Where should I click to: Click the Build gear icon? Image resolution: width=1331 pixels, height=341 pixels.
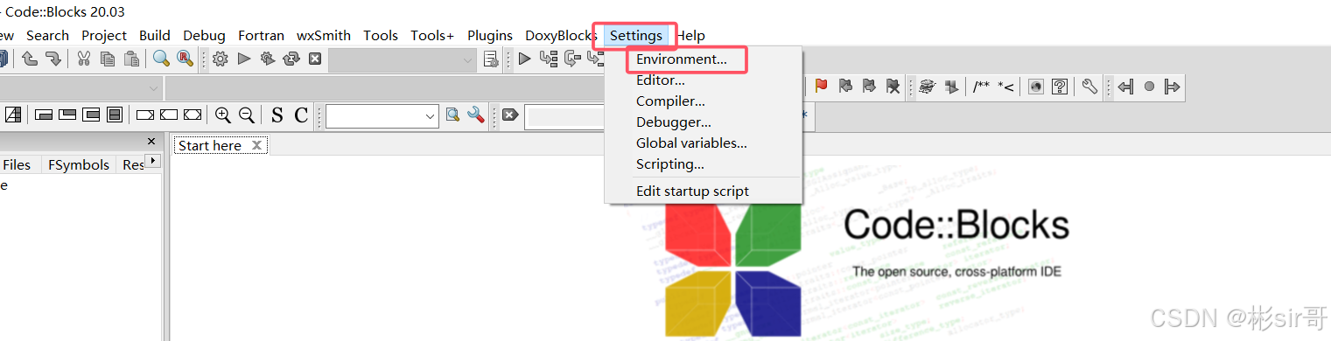pos(221,59)
